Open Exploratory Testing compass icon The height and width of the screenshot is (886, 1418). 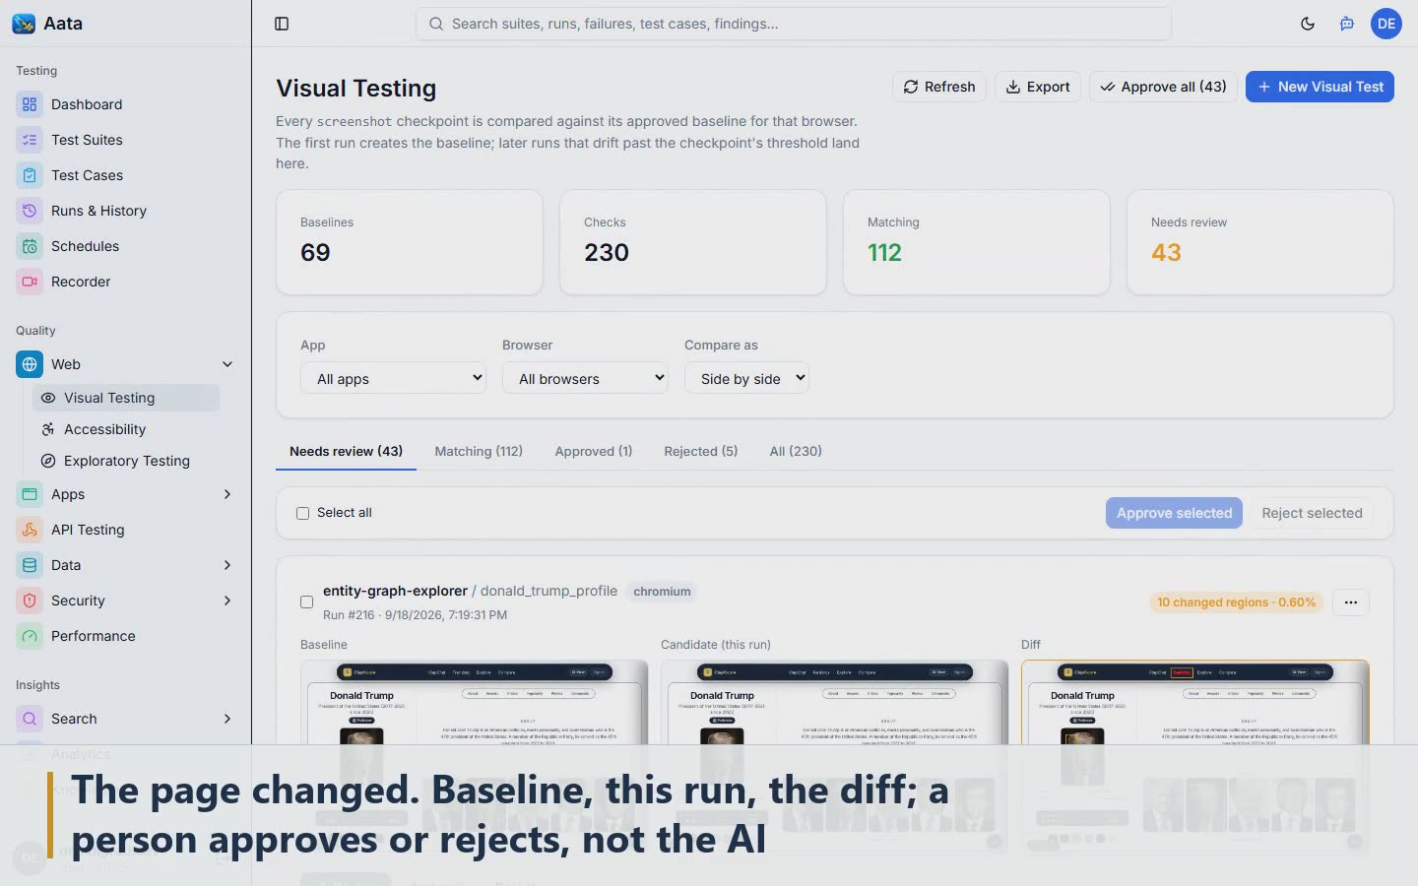pos(47,461)
